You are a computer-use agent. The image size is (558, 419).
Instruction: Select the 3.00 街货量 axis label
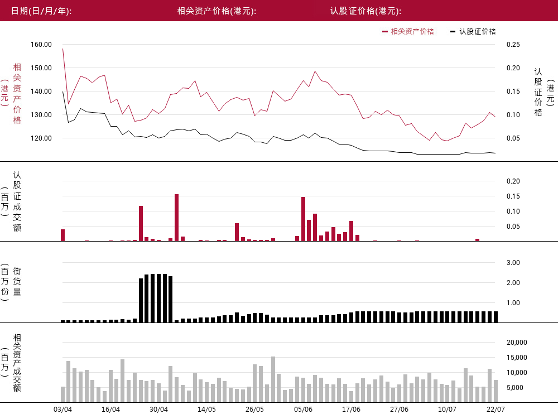pos(513,263)
